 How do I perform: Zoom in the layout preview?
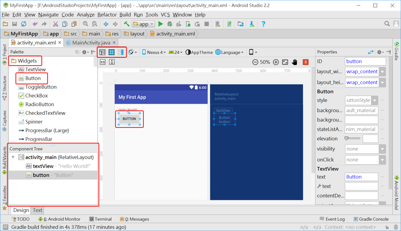276,62
